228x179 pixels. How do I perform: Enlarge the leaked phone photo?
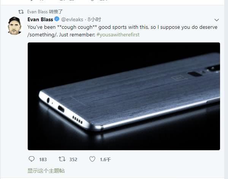(x=123, y=96)
